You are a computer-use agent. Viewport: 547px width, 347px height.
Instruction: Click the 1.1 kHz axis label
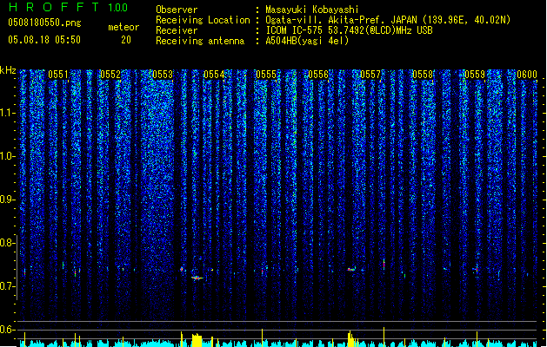[7, 113]
